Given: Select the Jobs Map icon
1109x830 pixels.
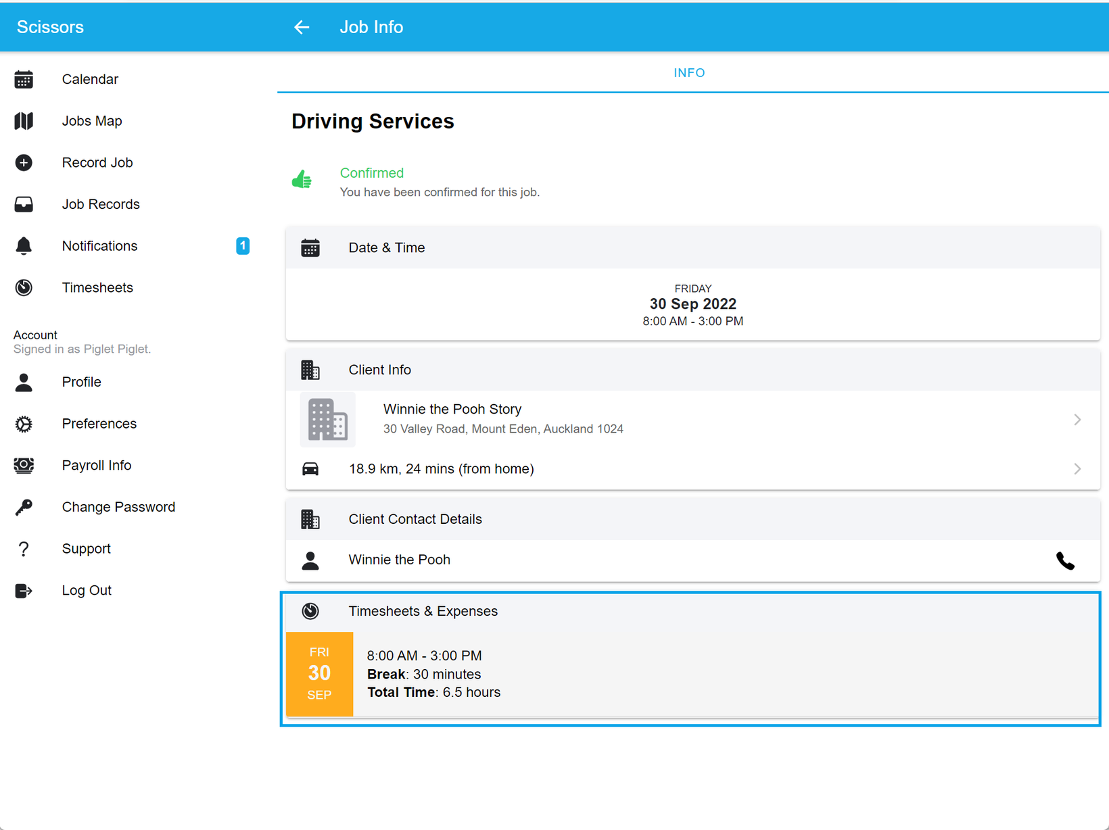Looking at the screenshot, I should click(x=24, y=121).
